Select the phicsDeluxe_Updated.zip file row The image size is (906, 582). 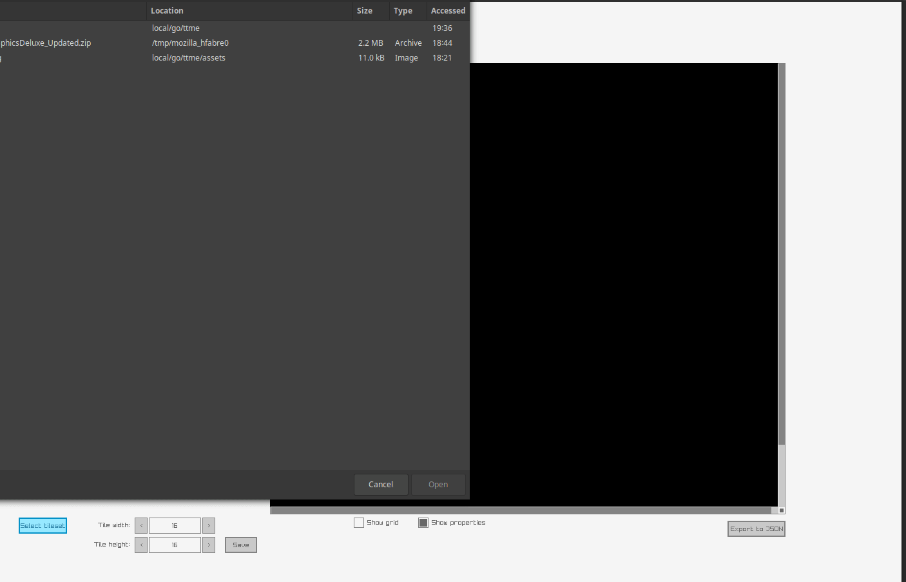pyautogui.click(x=235, y=43)
